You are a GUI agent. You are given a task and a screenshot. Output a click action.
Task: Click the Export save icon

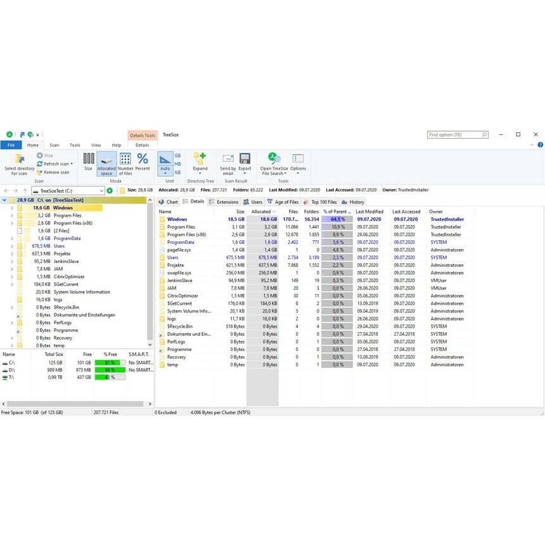point(245,158)
